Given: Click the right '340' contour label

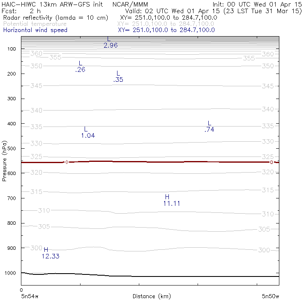Looking at the screenshot, I should tap(268, 109).
